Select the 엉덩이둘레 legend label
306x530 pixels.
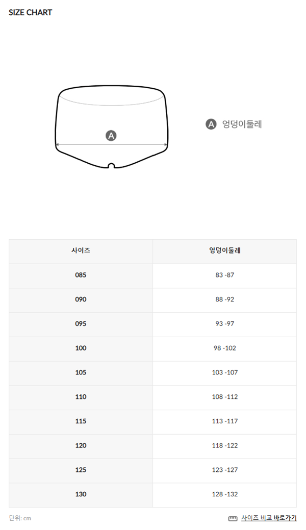coord(242,124)
